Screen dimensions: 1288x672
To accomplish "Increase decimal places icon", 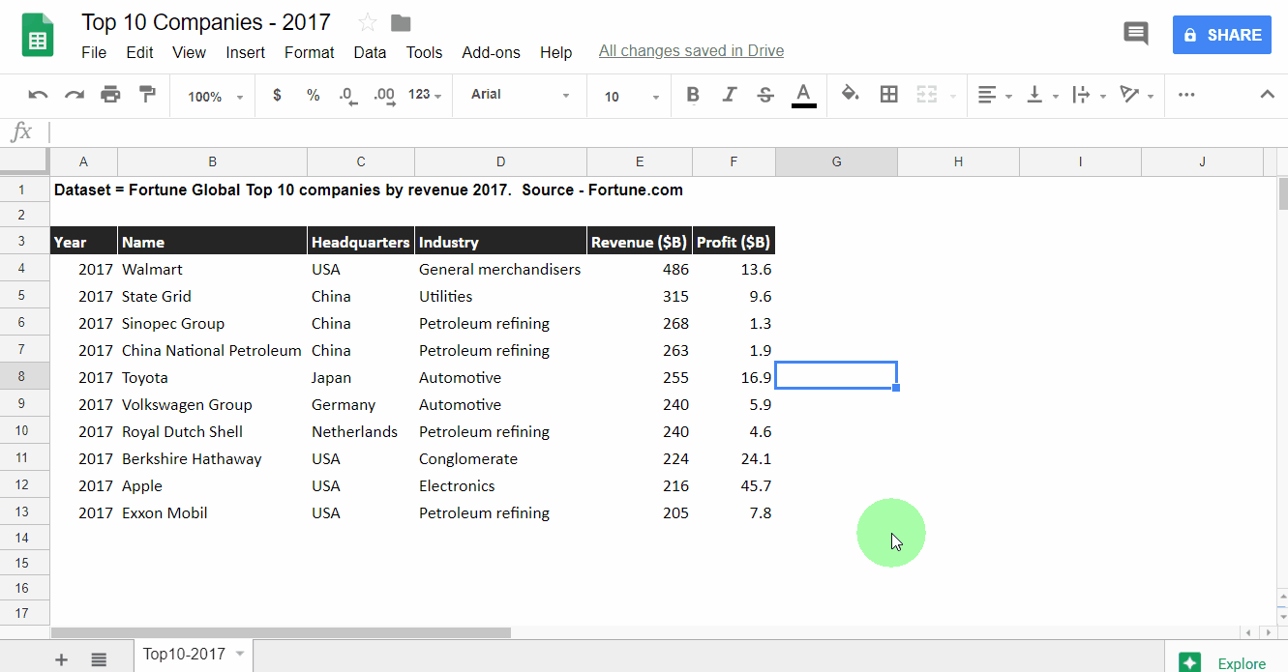I will point(384,95).
